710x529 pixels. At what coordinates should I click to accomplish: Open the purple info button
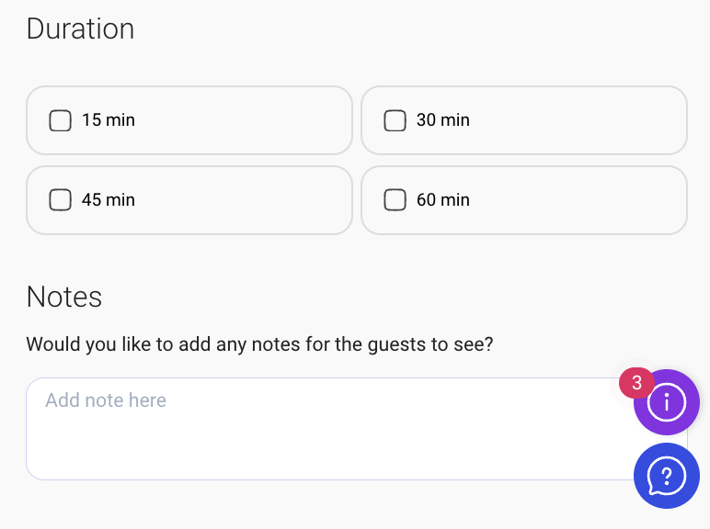coord(667,402)
